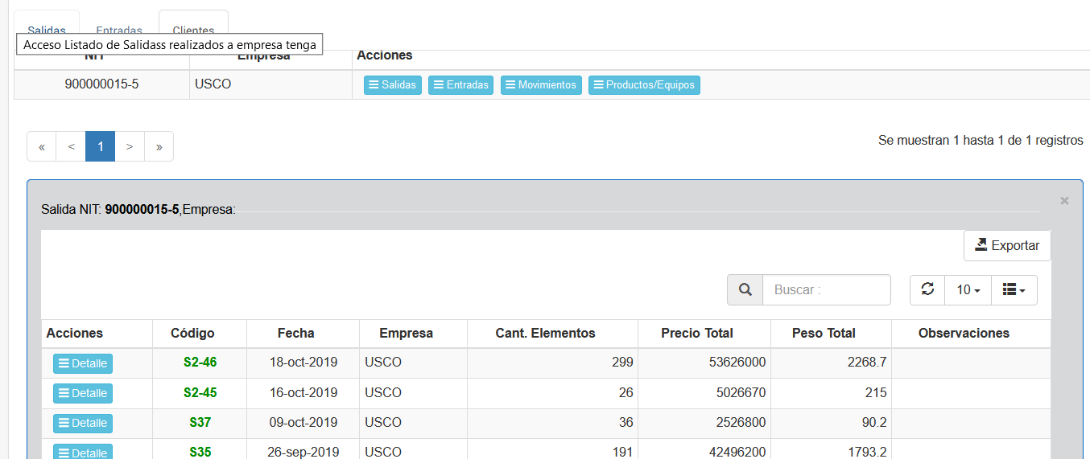Screen dimensions: 1090x459
Task: Close the Salida panel with the X
Action: coord(1064,201)
